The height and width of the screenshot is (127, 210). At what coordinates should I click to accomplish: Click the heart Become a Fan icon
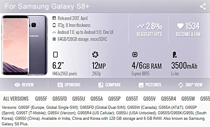pyautogui.click(x=180, y=26)
